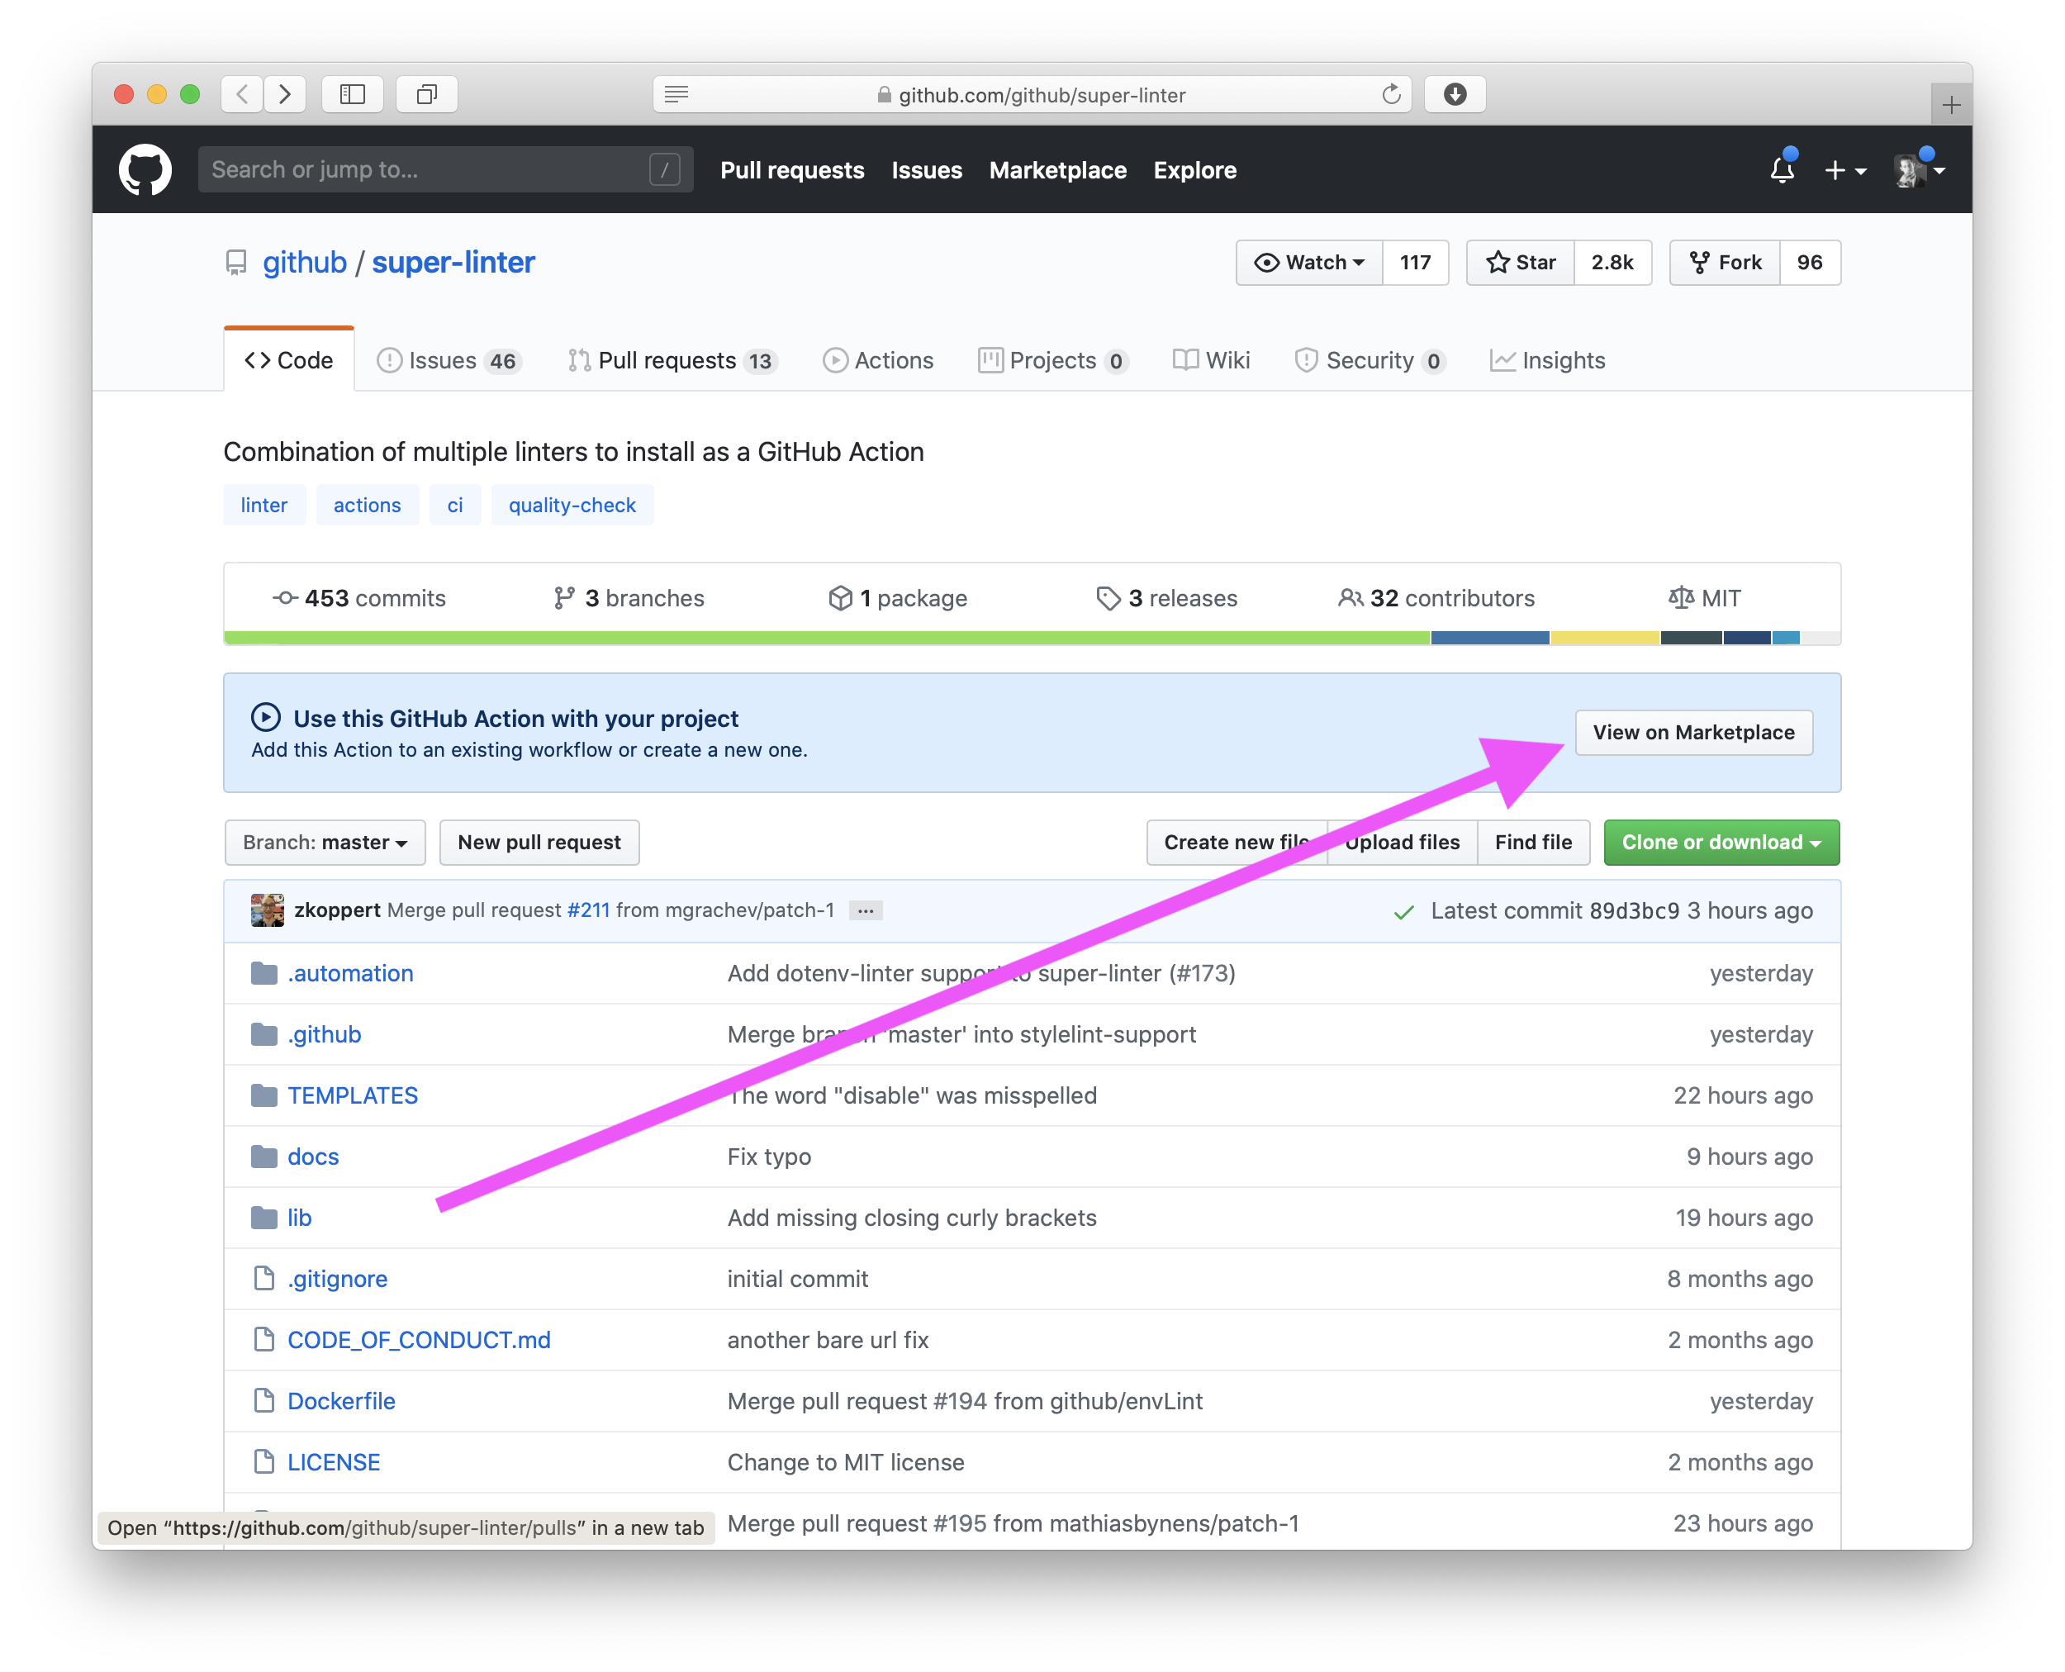Screen dimensions: 2065x1672
Task: Click the Safari address bar URL
Action: pos(1041,95)
